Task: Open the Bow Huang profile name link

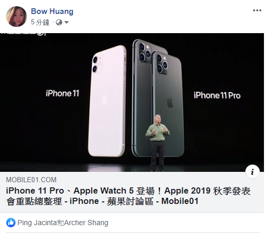Action: pos(52,11)
